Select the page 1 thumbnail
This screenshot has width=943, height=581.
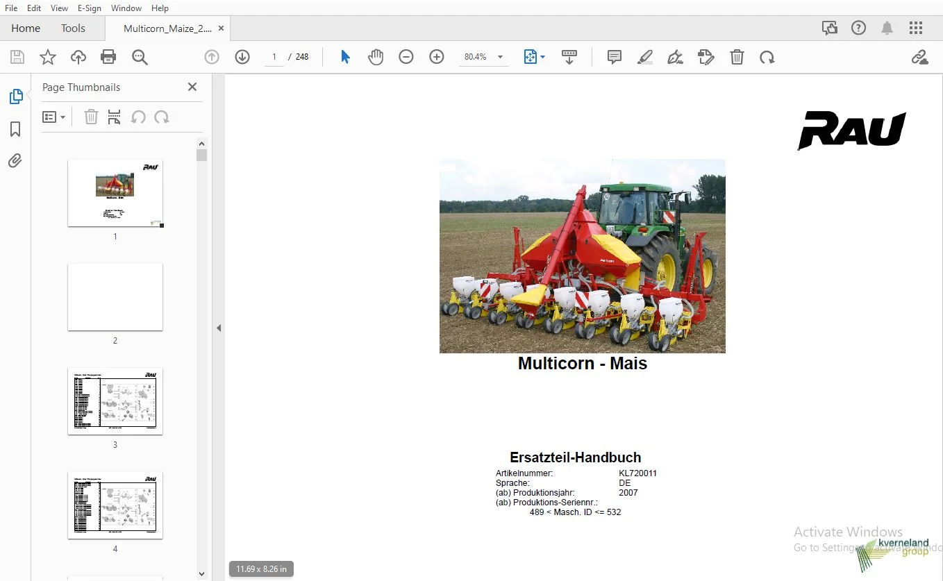[115, 193]
